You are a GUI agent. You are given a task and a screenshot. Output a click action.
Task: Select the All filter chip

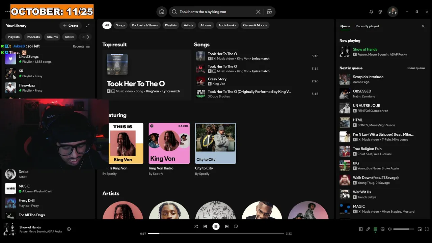(107, 25)
